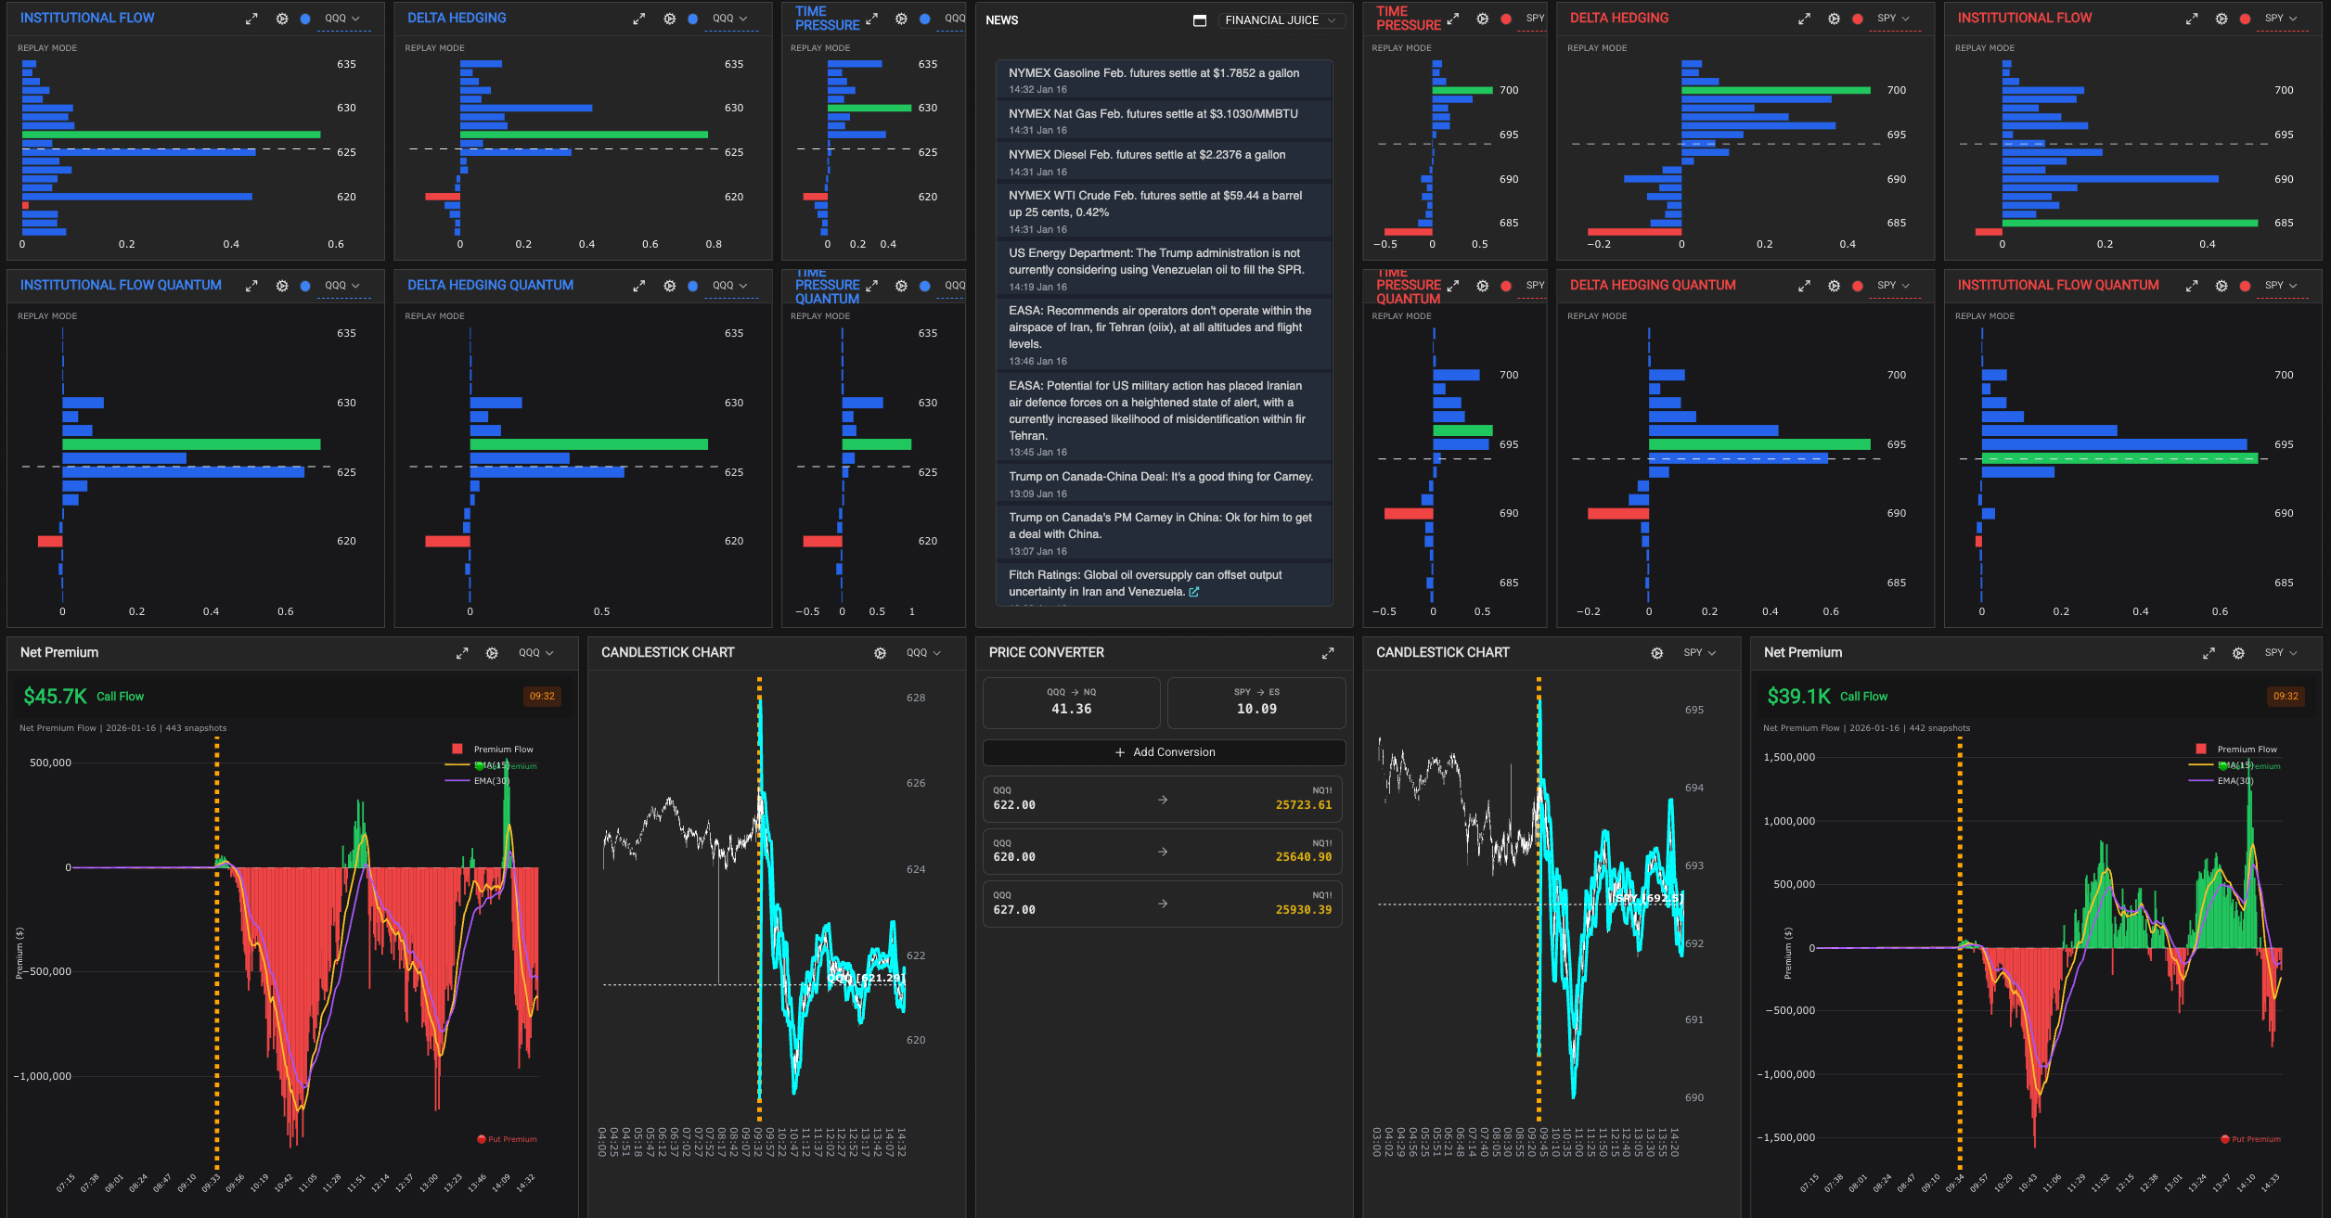The image size is (2331, 1218).
Task: Toggle Premium Flow legend in SPY Net Premium
Action: tap(2236, 750)
